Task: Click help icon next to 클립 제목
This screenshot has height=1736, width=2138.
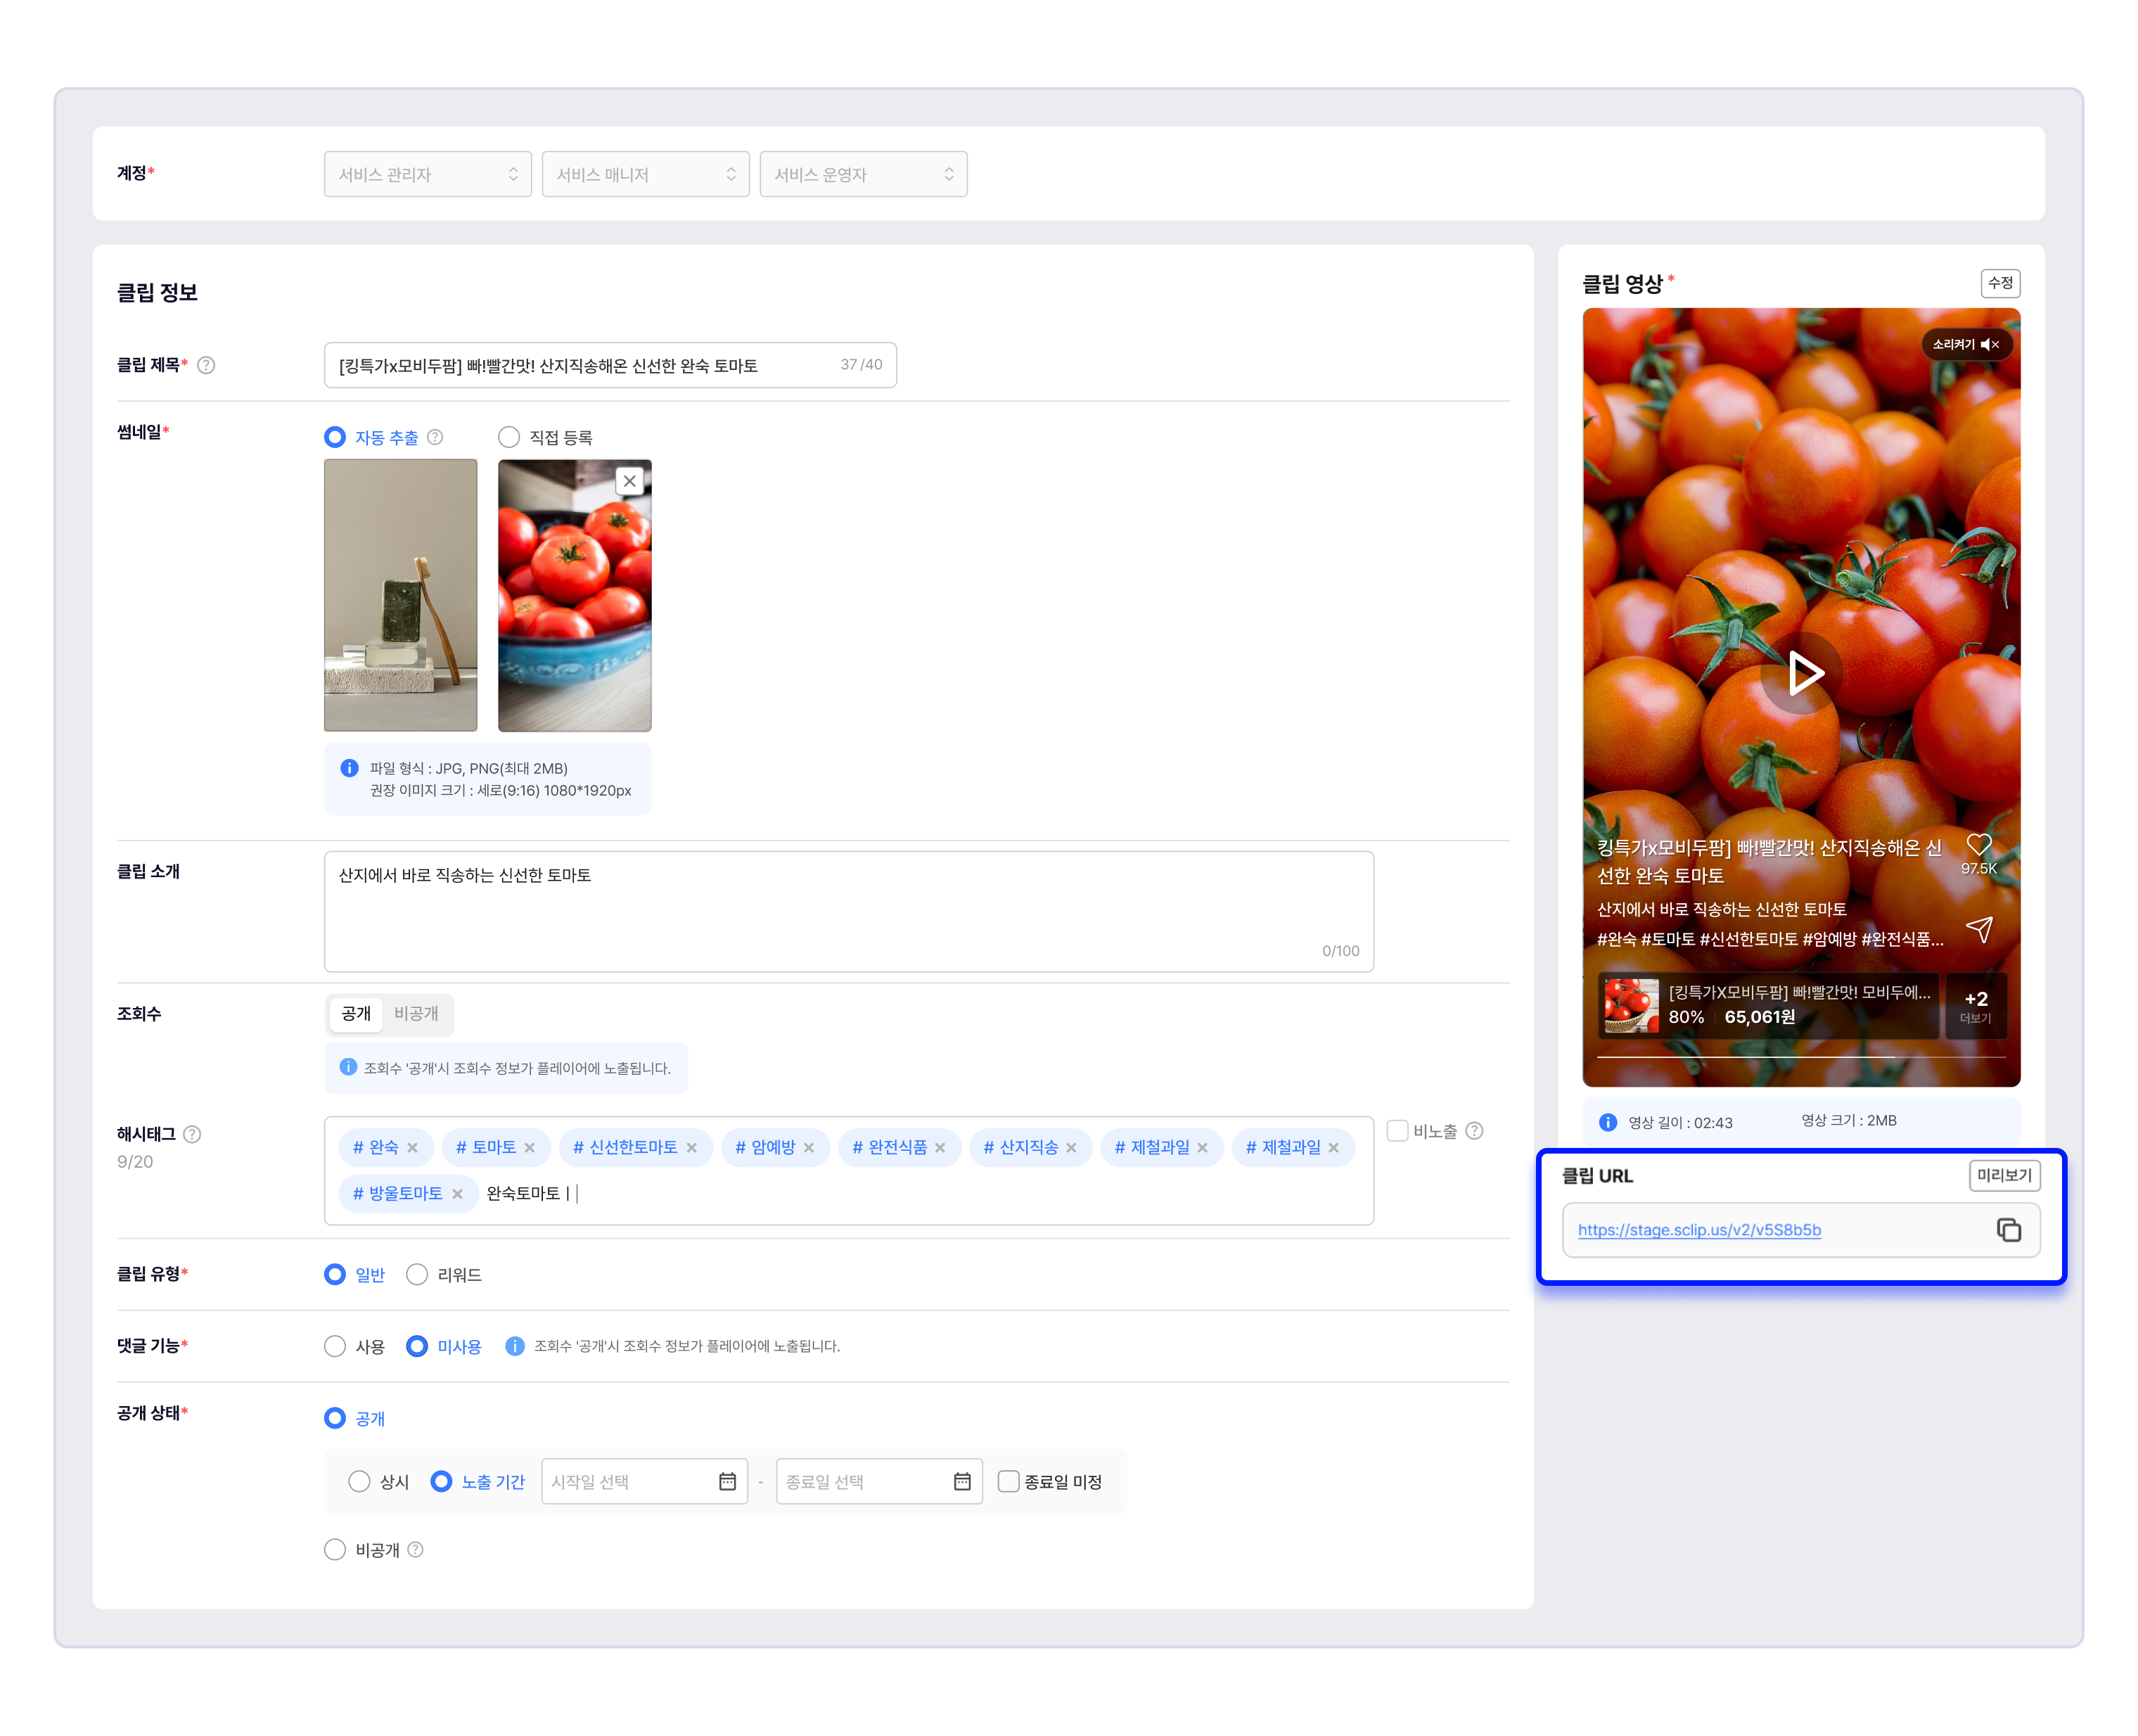Action: (206, 365)
